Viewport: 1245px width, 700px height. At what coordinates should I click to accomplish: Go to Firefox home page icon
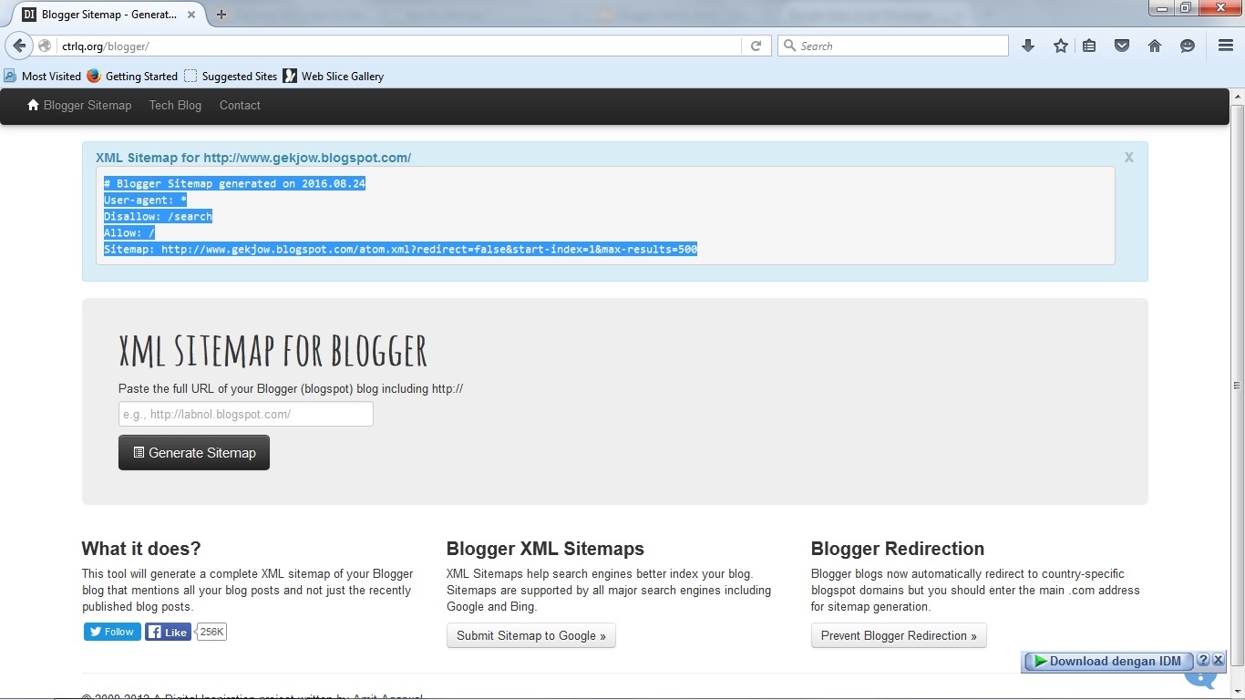click(x=1155, y=46)
